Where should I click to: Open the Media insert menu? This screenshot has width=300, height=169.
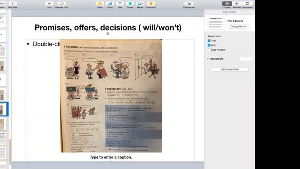coord(140,4)
